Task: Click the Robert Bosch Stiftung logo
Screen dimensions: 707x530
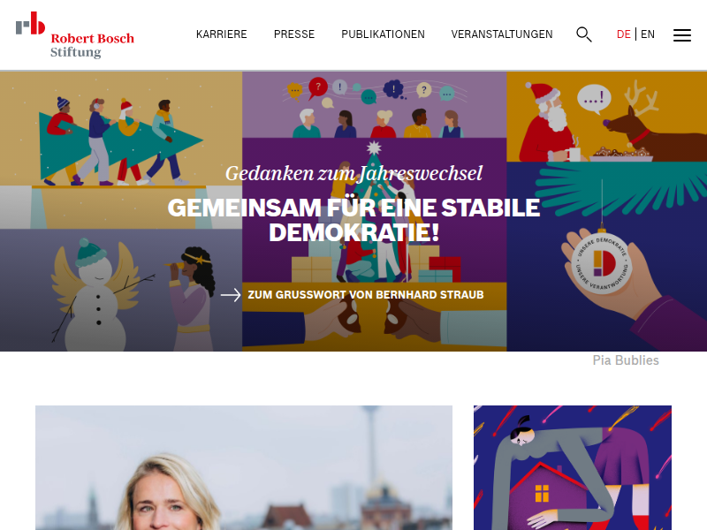Action: point(75,35)
